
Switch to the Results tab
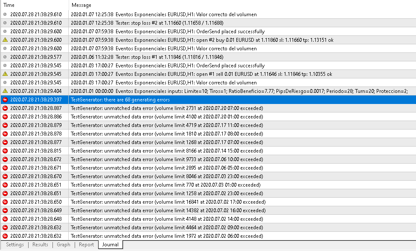point(41,245)
